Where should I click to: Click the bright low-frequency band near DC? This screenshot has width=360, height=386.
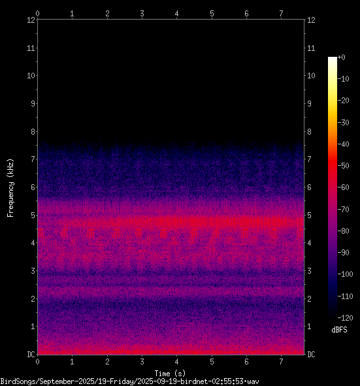171,351
